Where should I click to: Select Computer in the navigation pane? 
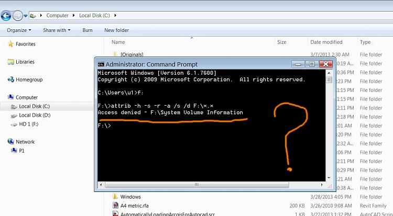(27, 97)
